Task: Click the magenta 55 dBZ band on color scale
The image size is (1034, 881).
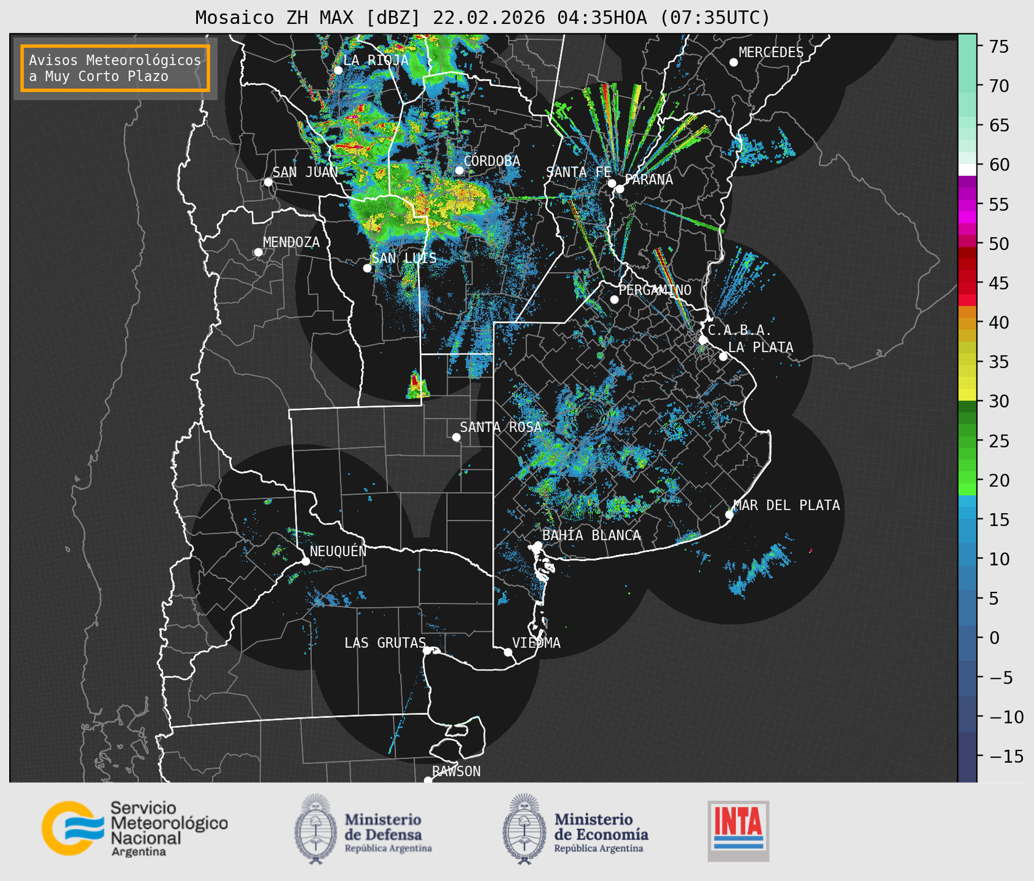Action: [967, 204]
